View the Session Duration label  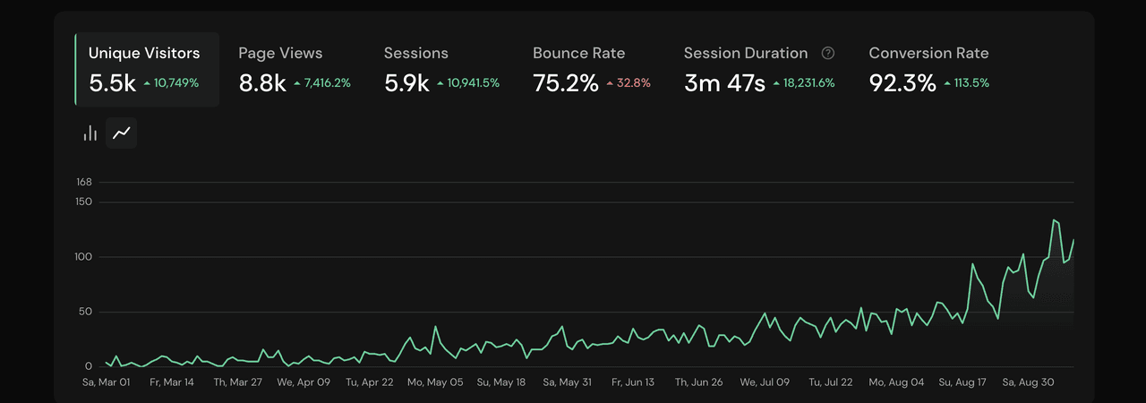point(745,53)
